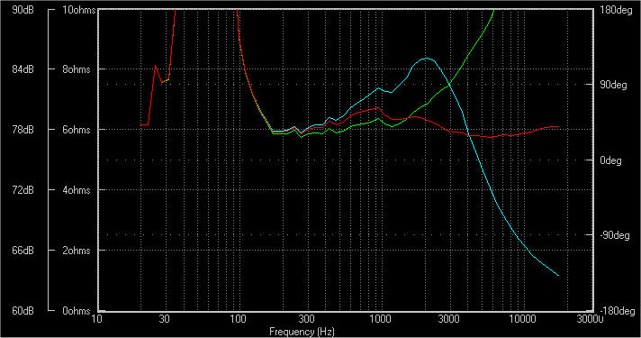Click the 72dB axis label
This screenshot has width=641, height=338.
coord(23,190)
